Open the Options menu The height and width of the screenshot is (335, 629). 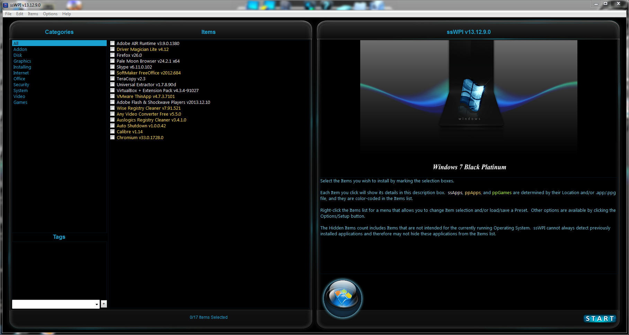pyautogui.click(x=50, y=14)
